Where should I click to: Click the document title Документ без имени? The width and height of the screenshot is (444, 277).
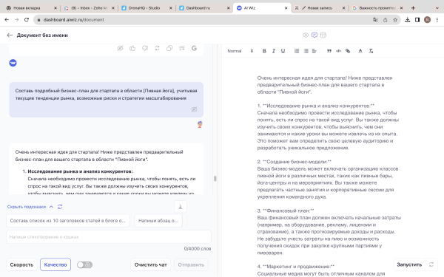click(x=42, y=35)
